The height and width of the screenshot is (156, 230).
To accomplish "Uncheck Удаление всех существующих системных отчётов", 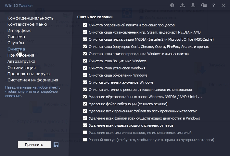I will coord(85,125).
